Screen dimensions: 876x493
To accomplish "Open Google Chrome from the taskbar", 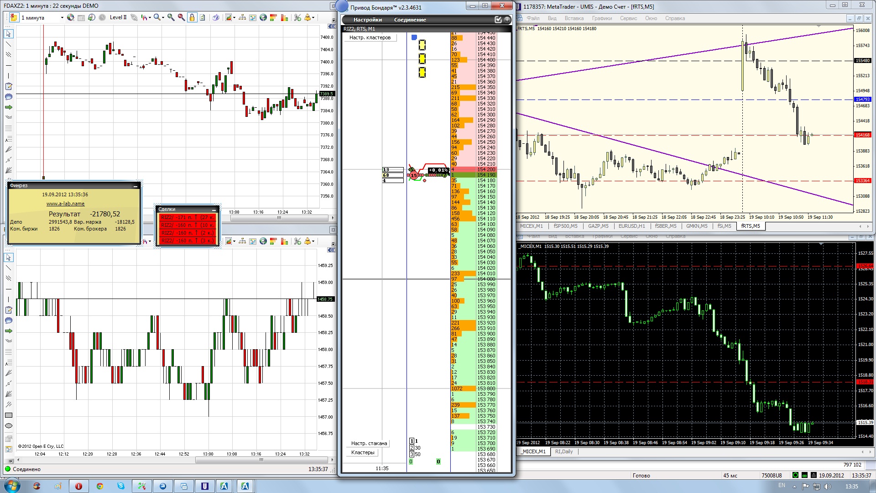I will click(100, 486).
